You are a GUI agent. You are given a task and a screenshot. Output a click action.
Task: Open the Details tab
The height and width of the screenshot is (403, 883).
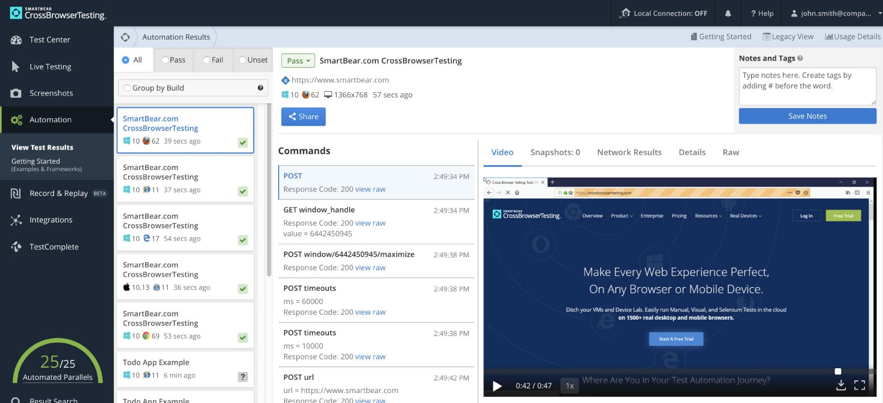click(x=692, y=152)
